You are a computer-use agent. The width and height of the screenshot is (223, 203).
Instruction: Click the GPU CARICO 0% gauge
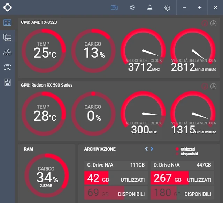(x=93, y=114)
